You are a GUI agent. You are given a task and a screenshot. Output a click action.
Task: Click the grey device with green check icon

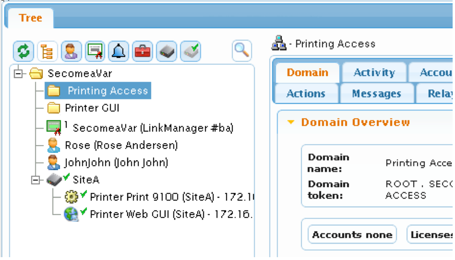(x=191, y=51)
